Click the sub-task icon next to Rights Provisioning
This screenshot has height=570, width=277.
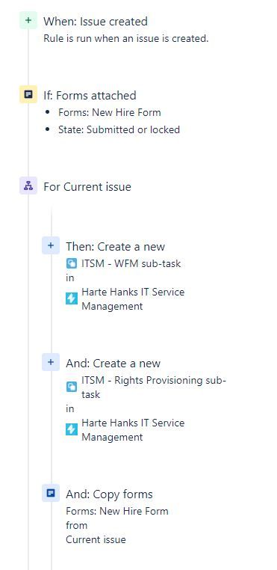coord(72,387)
